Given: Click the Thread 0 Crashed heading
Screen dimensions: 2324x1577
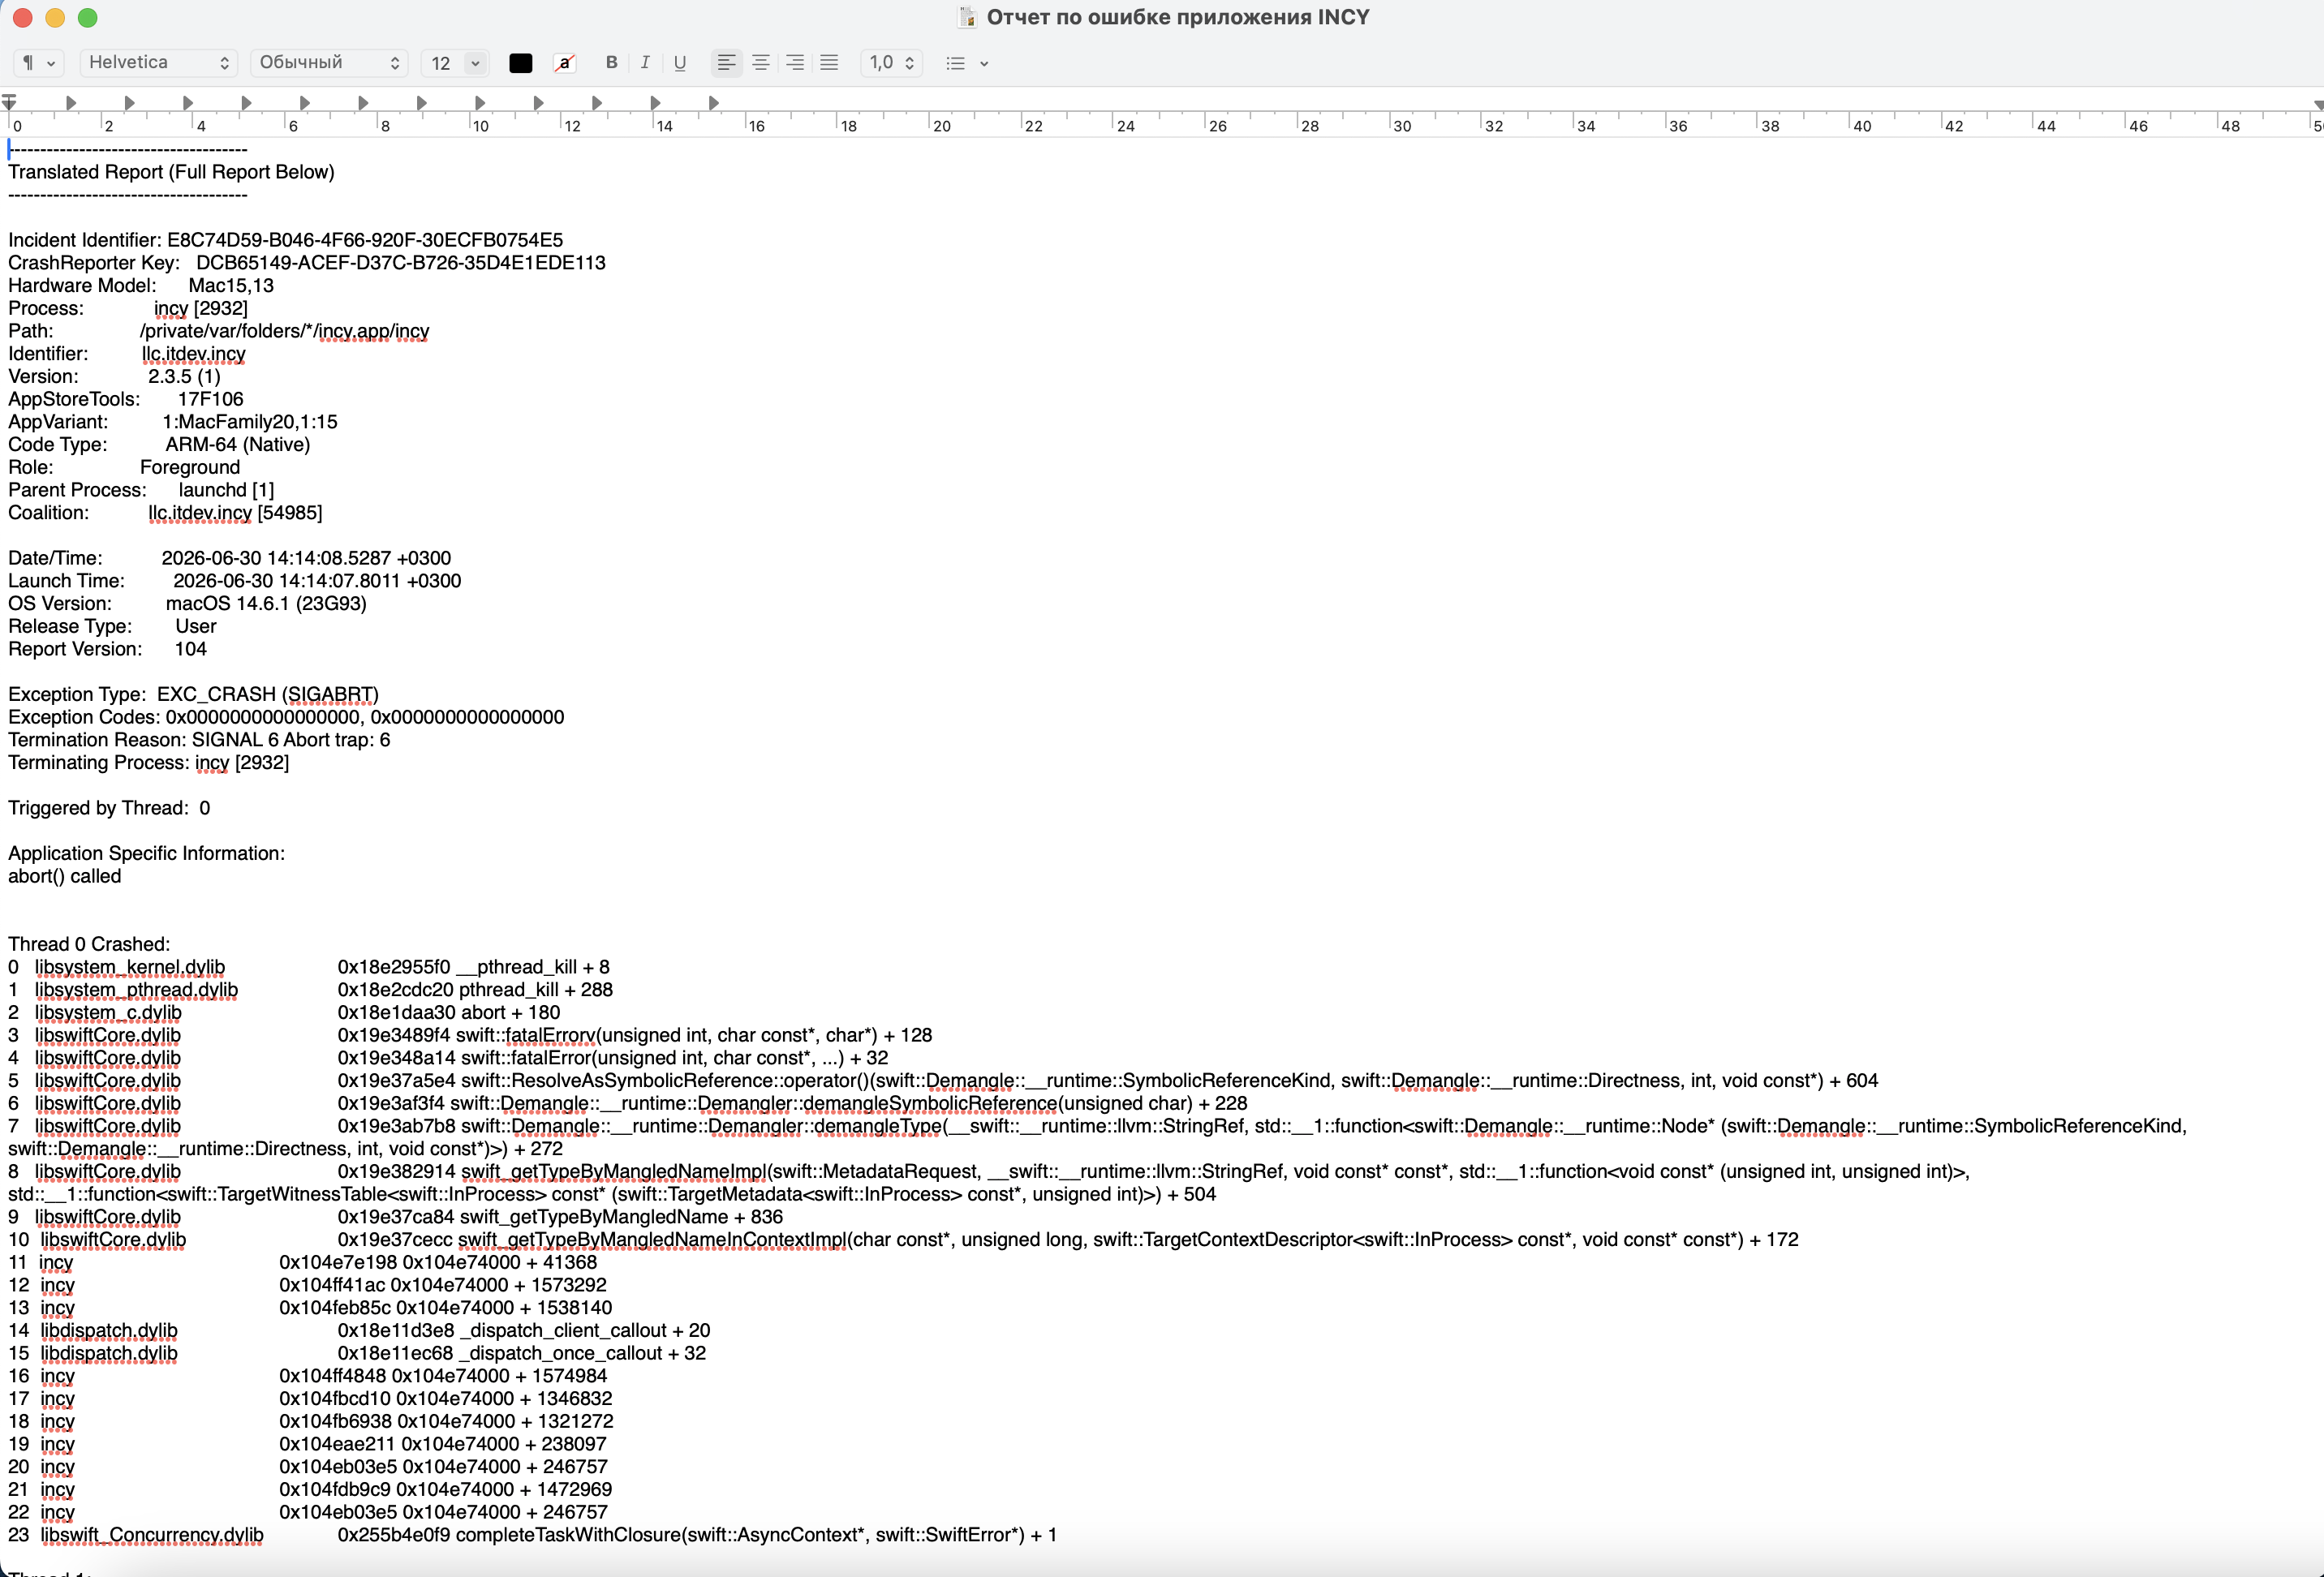Looking at the screenshot, I should pyautogui.click(x=89, y=945).
